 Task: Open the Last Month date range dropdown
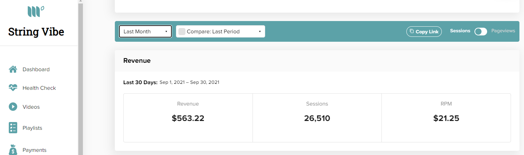click(x=145, y=32)
